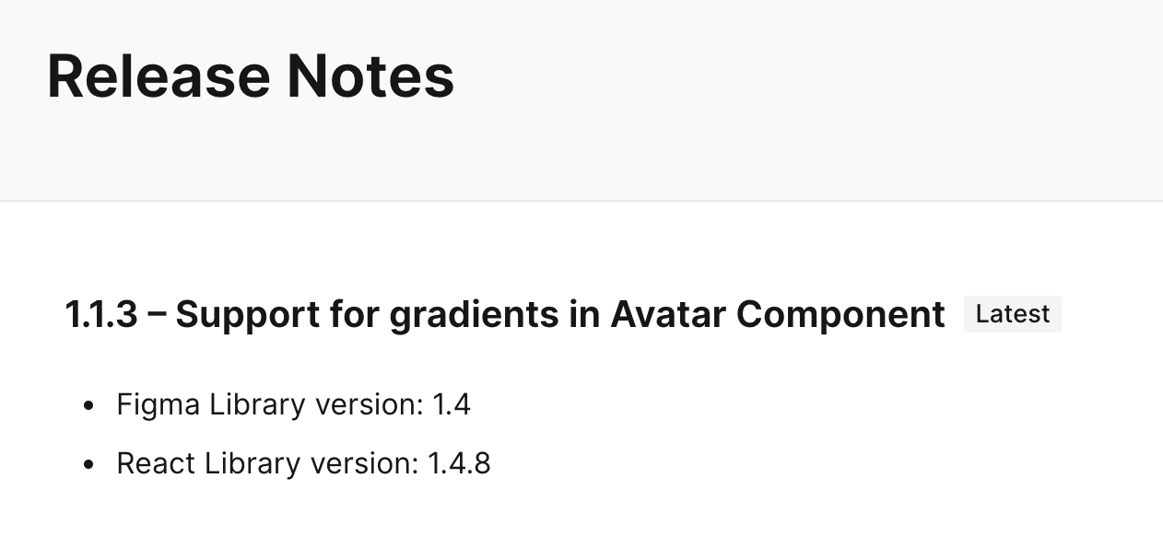The width and height of the screenshot is (1163, 560).
Task: Click the 1.1.3 version number in heading
Action: point(101,315)
